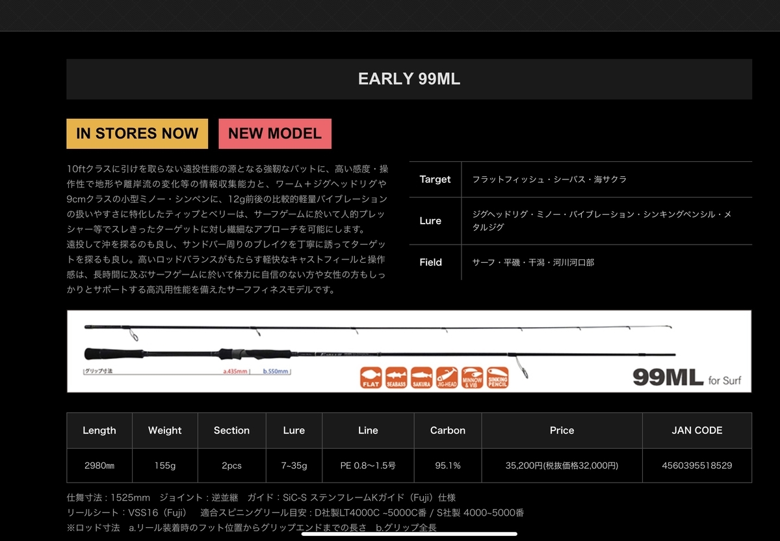
Task: Click the 仕舞寸法 : 1525mm spec note
Action: click(108, 498)
